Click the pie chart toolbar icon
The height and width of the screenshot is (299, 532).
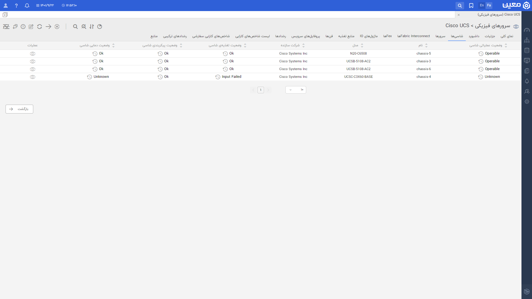click(x=100, y=27)
